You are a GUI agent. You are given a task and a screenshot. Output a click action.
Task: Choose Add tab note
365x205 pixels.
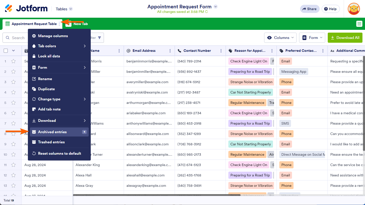(59, 109)
